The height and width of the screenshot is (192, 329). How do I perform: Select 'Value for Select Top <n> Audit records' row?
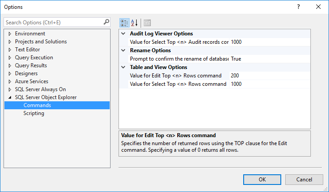click(179, 42)
